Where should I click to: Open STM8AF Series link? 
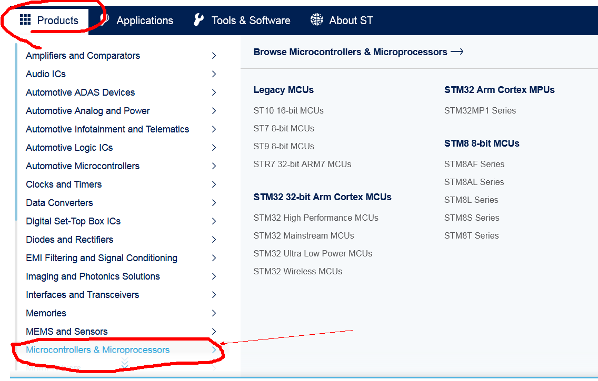(474, 164)
